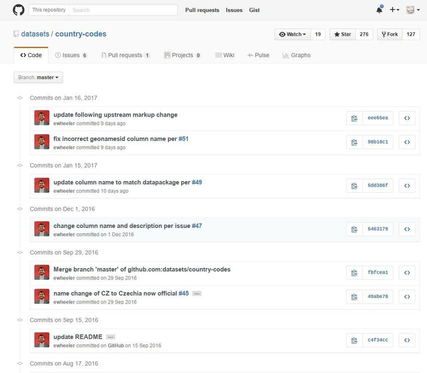Copy the full SHA for 98b18c1

[x=354, y=142]
